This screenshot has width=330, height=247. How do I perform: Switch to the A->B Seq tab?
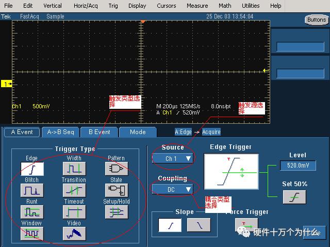click(x=61, y=132)
